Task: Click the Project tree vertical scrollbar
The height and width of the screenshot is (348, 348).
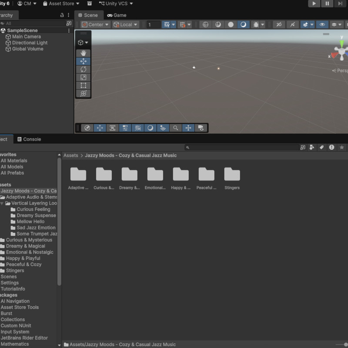Action: point(59,221)
